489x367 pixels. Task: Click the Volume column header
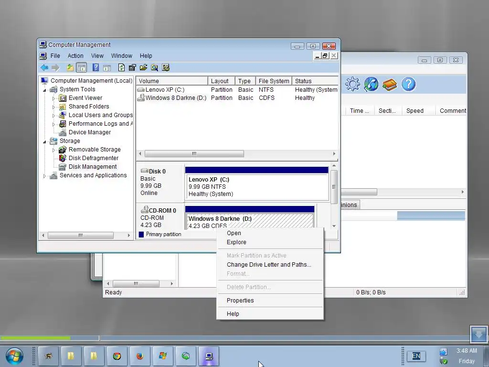tap(172, 81)
